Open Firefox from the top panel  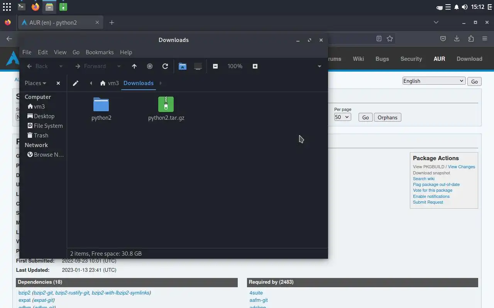pos(36,7)
